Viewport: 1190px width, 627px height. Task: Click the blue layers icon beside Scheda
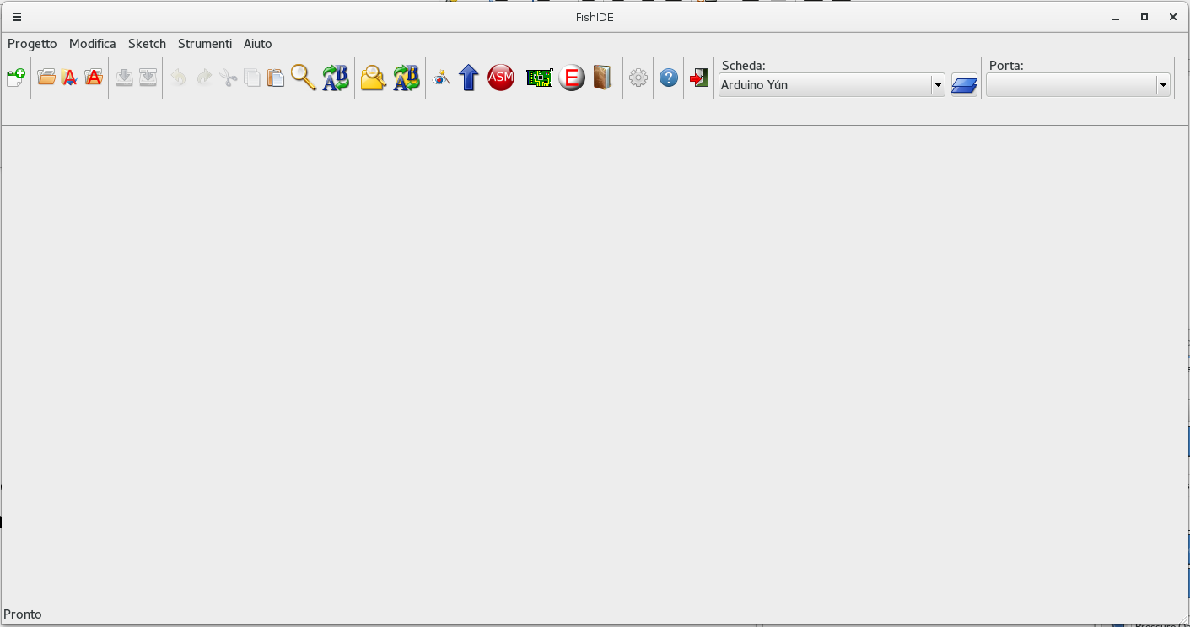(x=964, y=84)
